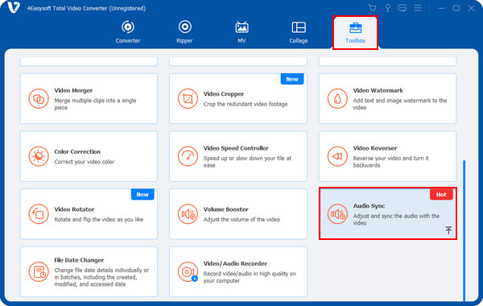Image resolution: width=483 pixels, height=306 pixels.
Task: Click 'Speed up or slow down your file' text
Action: coord(247,162)
